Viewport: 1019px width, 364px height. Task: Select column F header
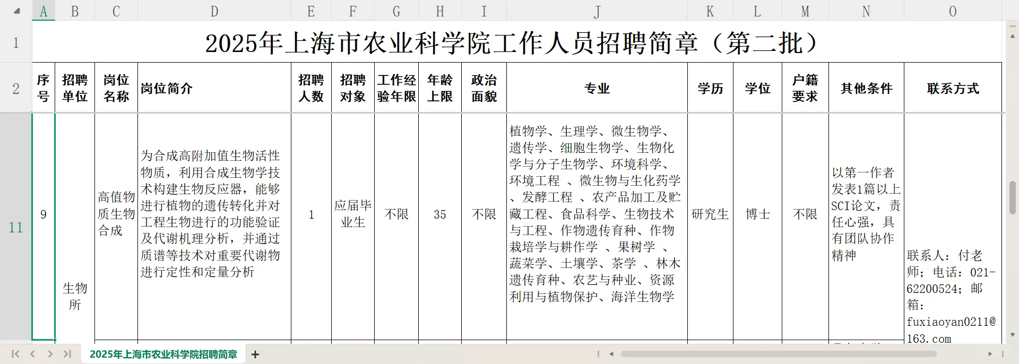click(353, 11)
